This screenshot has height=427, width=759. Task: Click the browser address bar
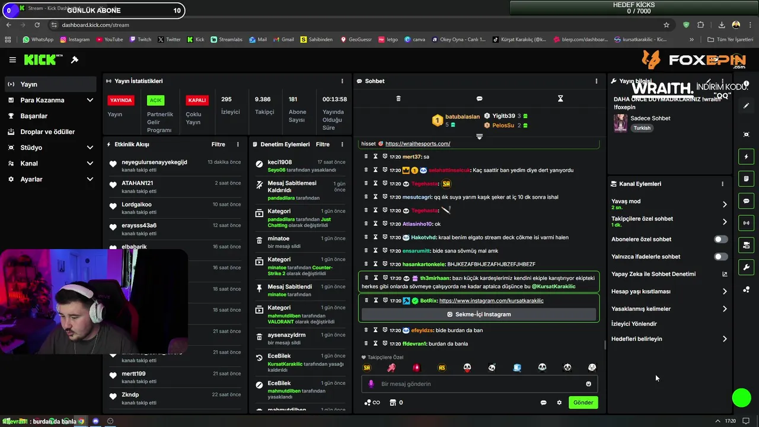tap(356, 25)
